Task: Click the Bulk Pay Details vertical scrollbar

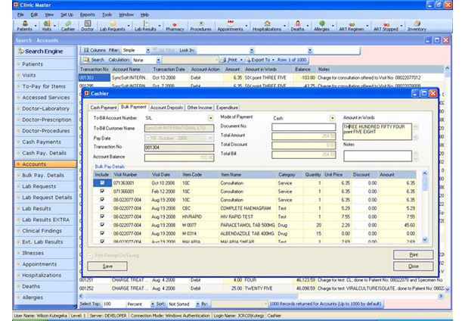Action: click(x=425, y=207)
